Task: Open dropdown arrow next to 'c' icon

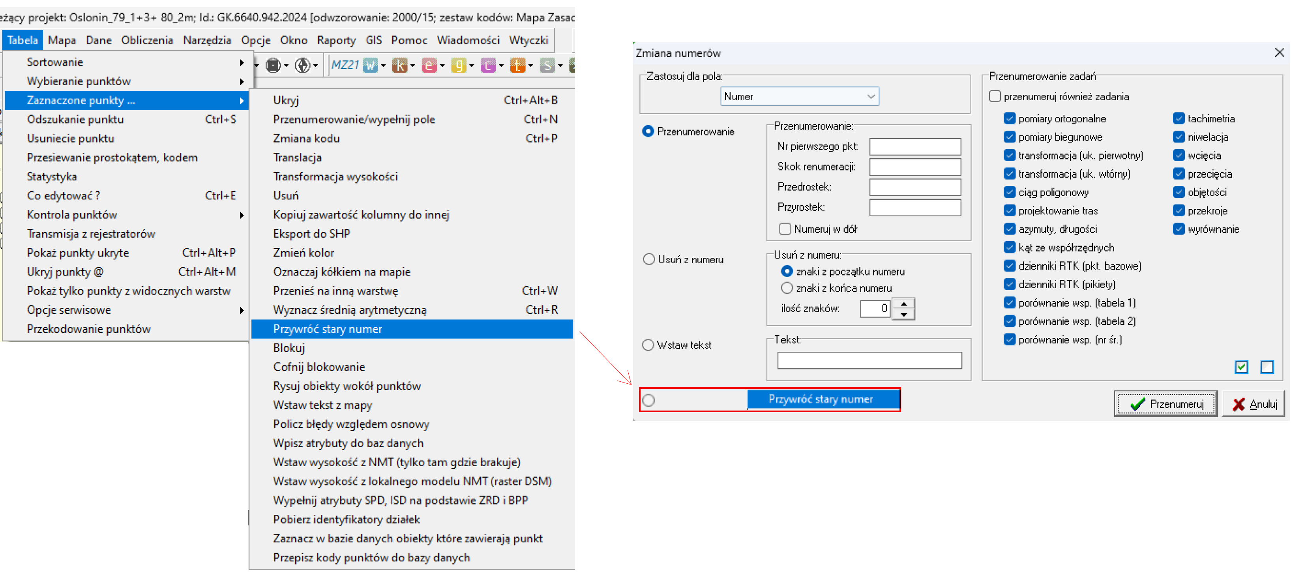Action: [x=501, y=66]
